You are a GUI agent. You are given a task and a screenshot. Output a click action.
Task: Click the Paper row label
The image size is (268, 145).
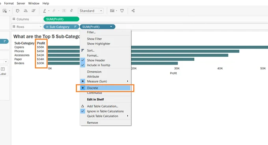[x=18, y=59]
